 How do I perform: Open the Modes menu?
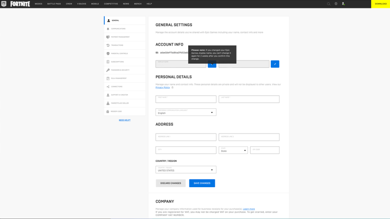click(39, 4)
